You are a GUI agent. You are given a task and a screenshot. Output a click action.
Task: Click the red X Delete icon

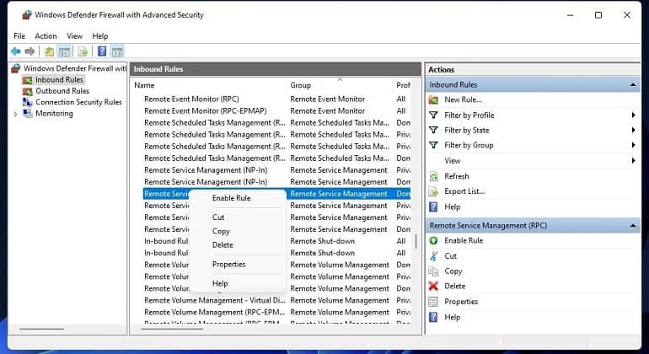coord(433,286)
